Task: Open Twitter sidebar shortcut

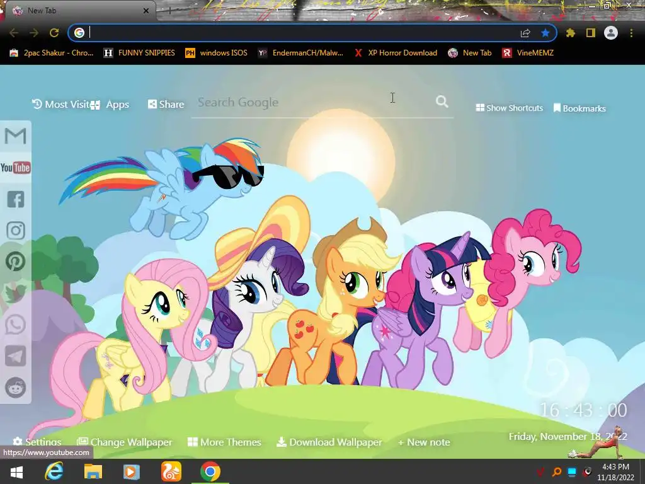Action: 16,293
